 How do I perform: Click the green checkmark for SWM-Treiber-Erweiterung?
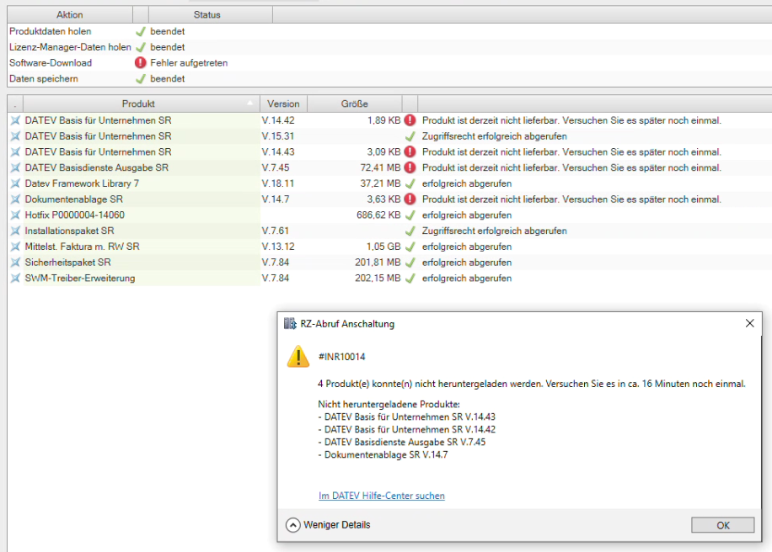[410, 279]
